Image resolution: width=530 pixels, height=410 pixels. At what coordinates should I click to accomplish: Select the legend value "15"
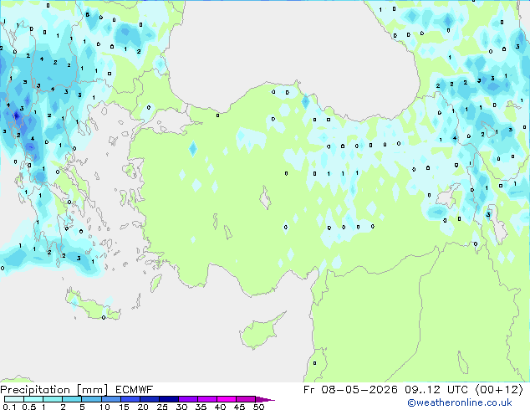tap(124, 407)
